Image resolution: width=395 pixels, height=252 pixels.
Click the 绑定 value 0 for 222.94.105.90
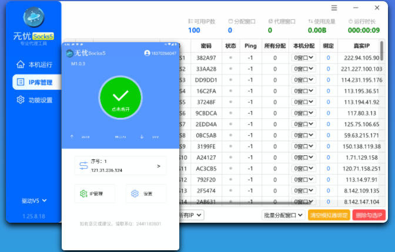[328, 58]
